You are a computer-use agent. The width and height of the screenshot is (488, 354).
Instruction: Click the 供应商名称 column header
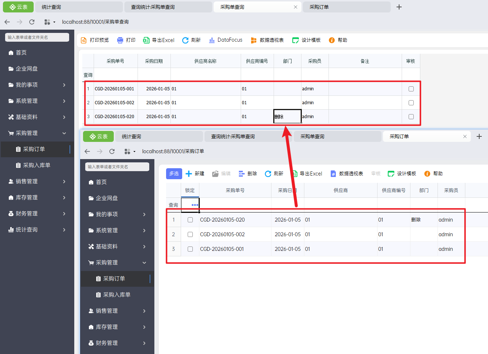click(205, 61)
